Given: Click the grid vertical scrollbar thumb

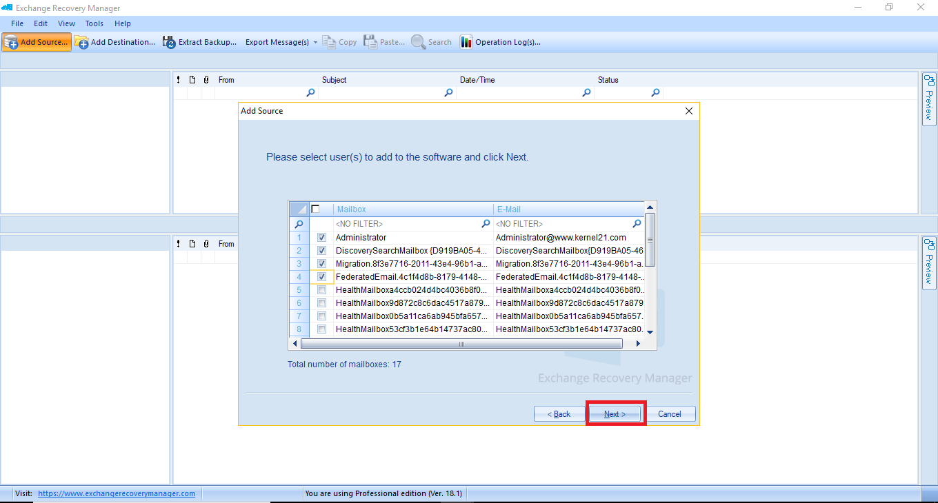Looking at the screenshot, I should pyautogui.click(x=650, y=240).
